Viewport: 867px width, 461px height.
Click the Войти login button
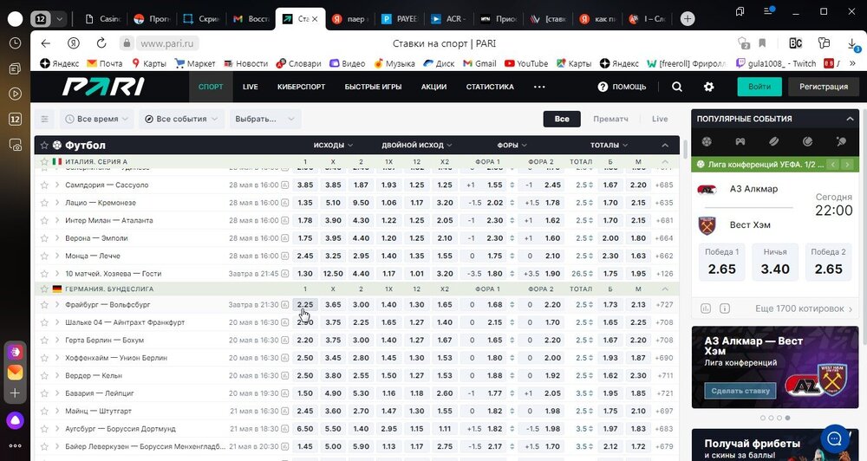coord(759,87)
